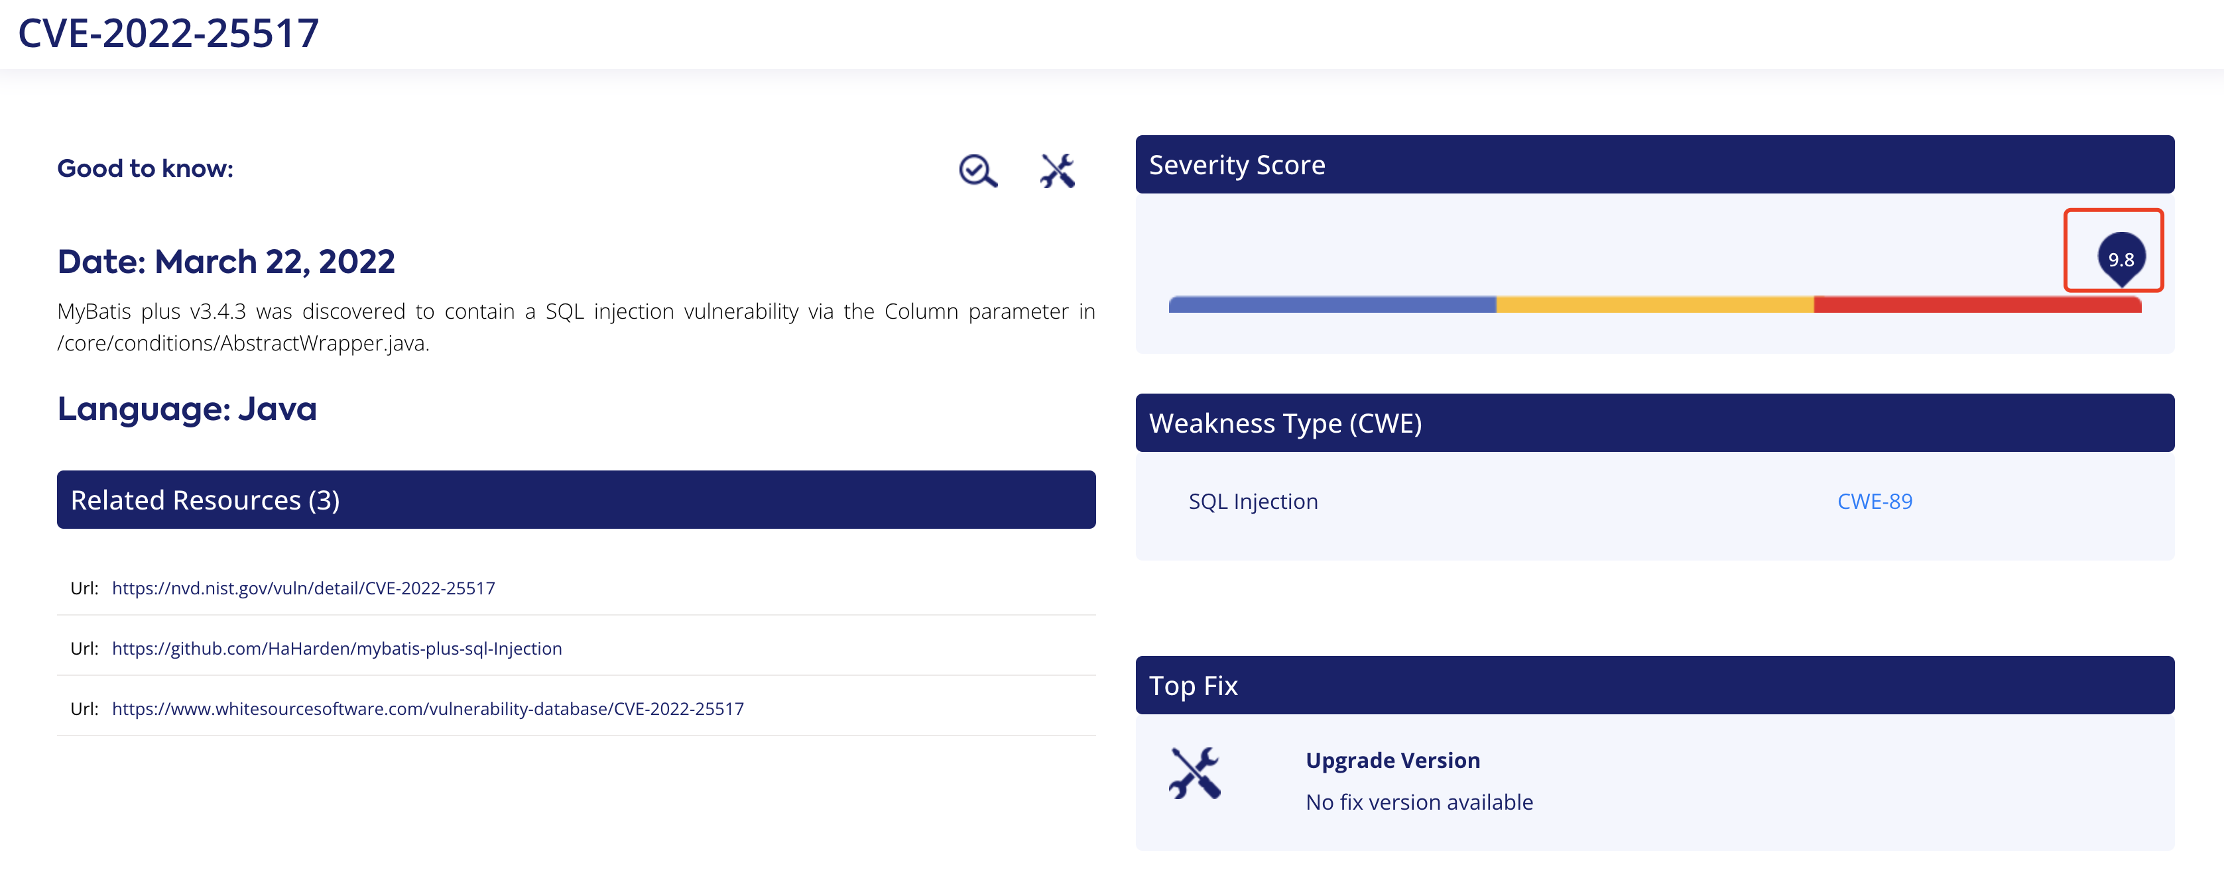Open the CWE-89 weakness link

[x=1875, y=501]
